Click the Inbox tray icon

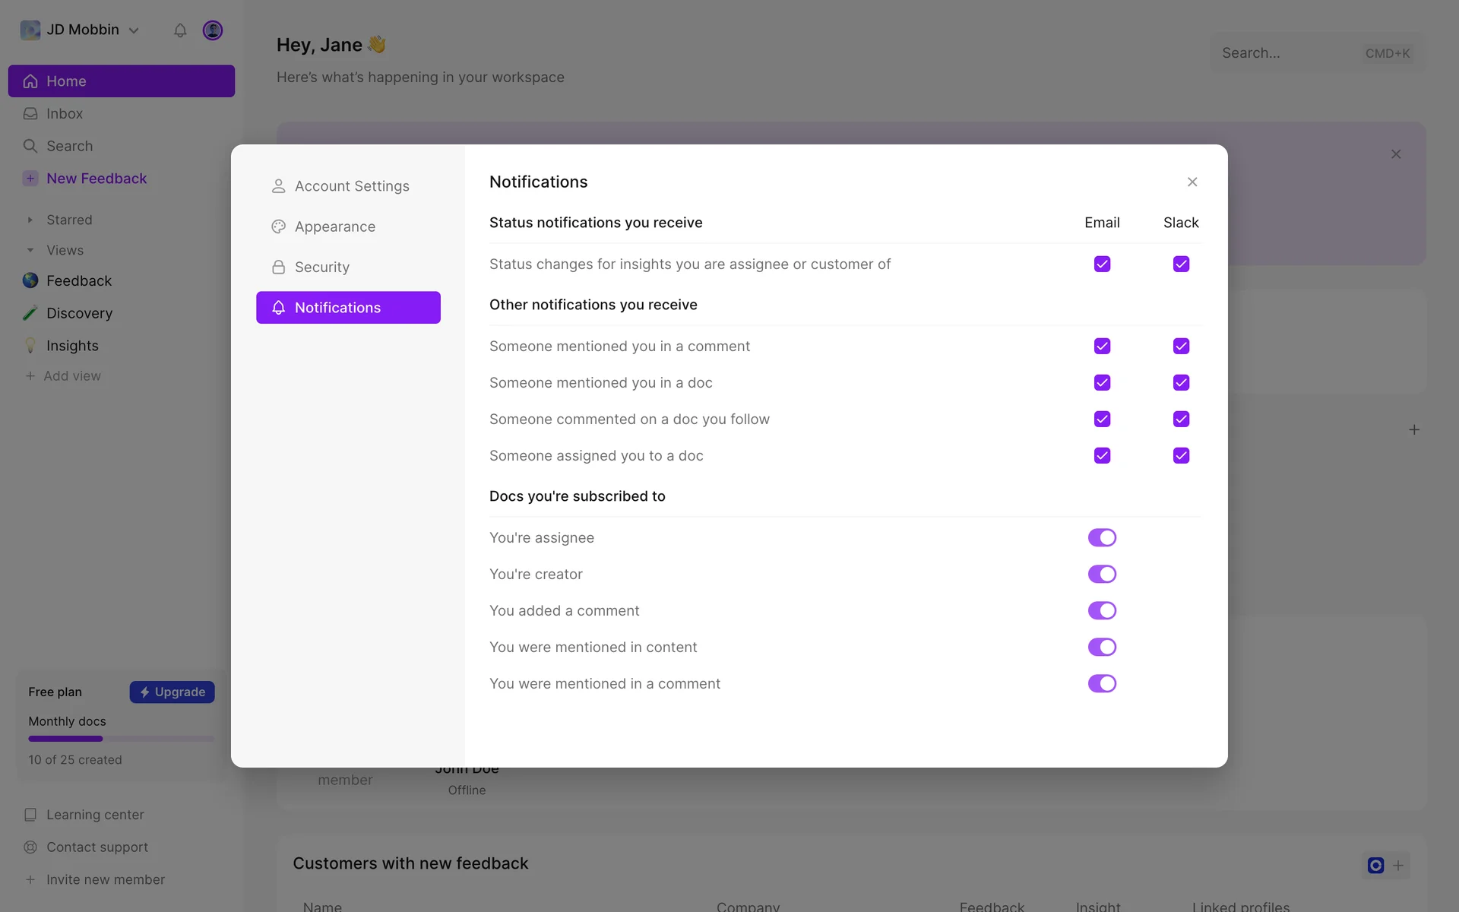coord(30,114)
